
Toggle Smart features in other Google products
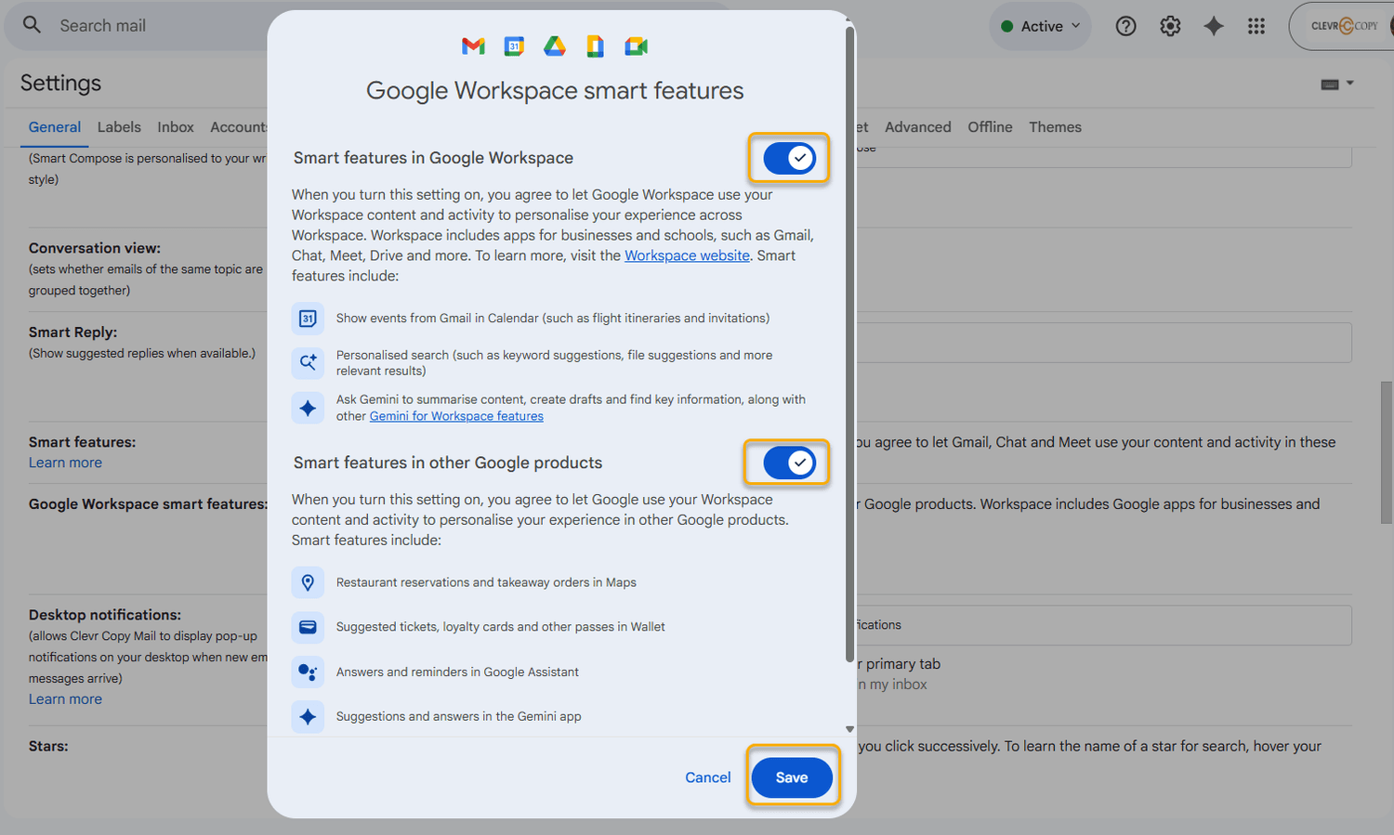[x=789, y=463]
